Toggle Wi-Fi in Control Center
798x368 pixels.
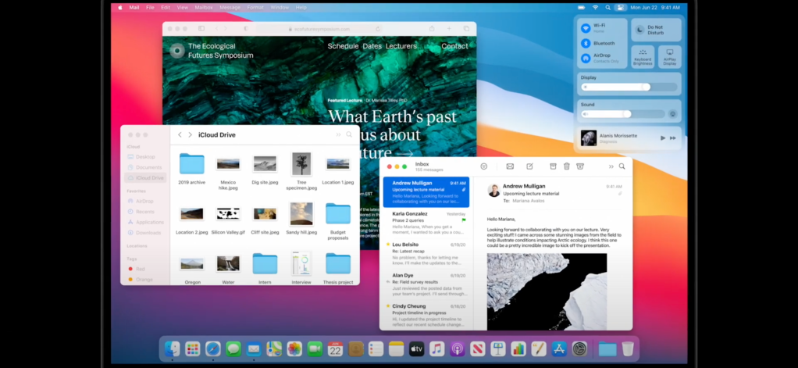tap(586, 28)
